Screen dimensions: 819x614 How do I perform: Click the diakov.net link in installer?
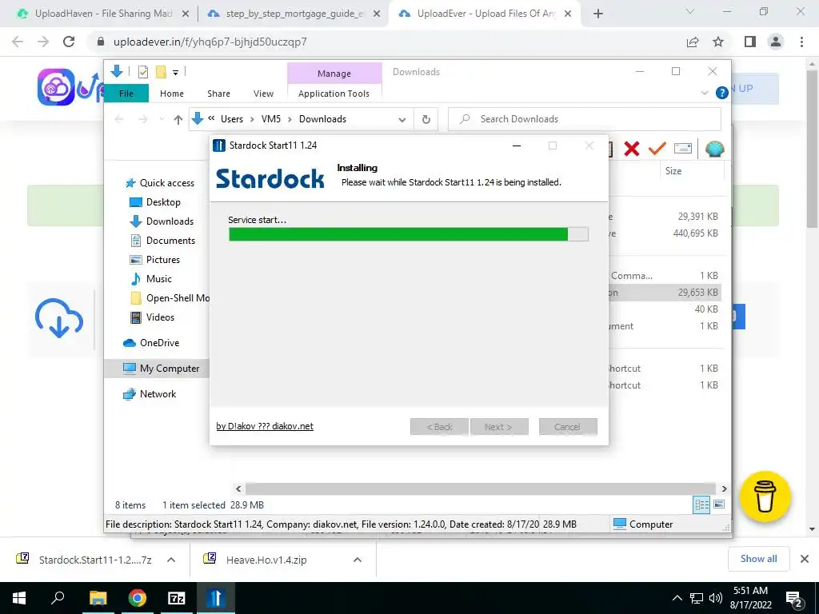(265, 426)
